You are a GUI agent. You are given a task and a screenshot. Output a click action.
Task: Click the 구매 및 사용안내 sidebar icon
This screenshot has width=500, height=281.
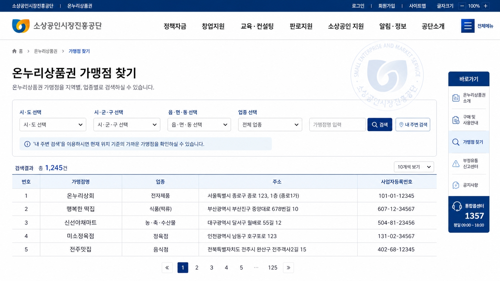tap(456, 120)
